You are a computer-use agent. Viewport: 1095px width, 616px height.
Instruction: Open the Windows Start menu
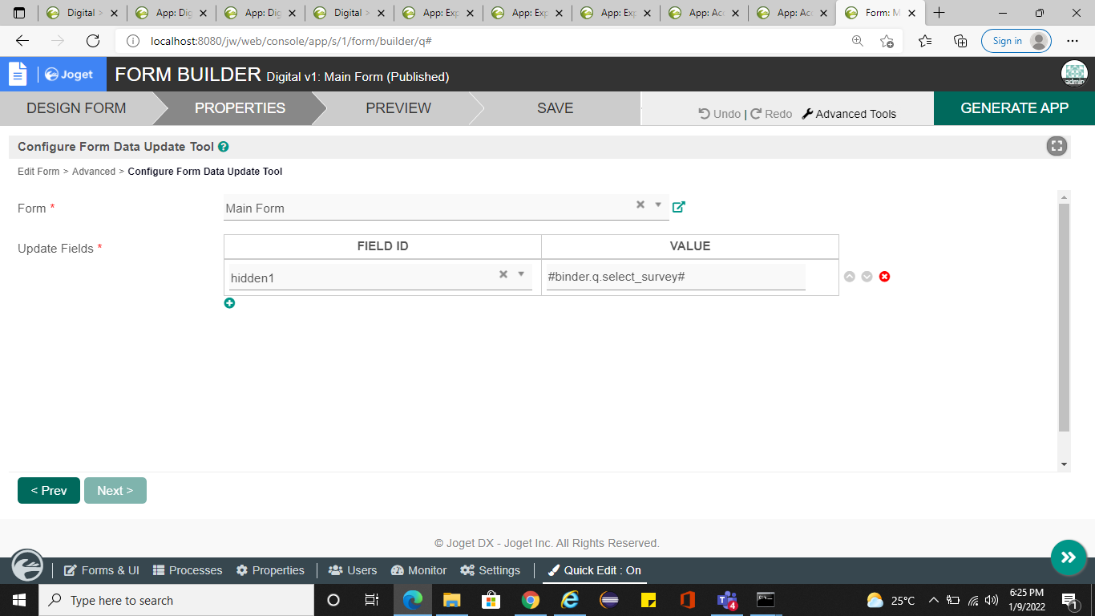[x=18, y=600]
